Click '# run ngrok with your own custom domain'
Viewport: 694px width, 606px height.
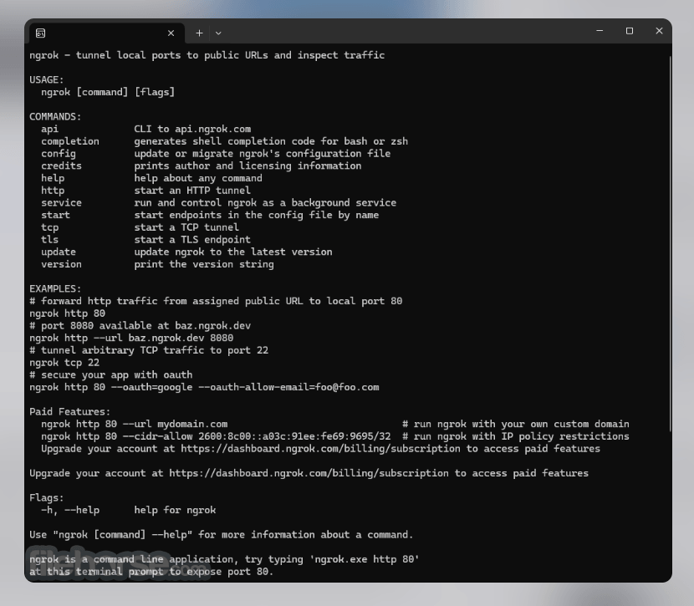coord(516,425)
